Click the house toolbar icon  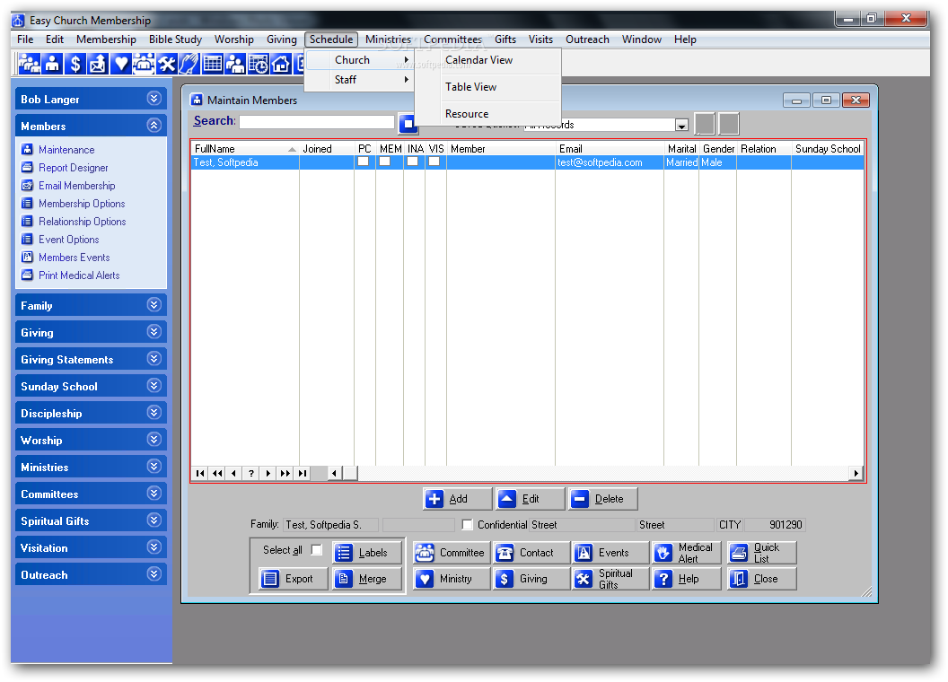click(280, 64)
